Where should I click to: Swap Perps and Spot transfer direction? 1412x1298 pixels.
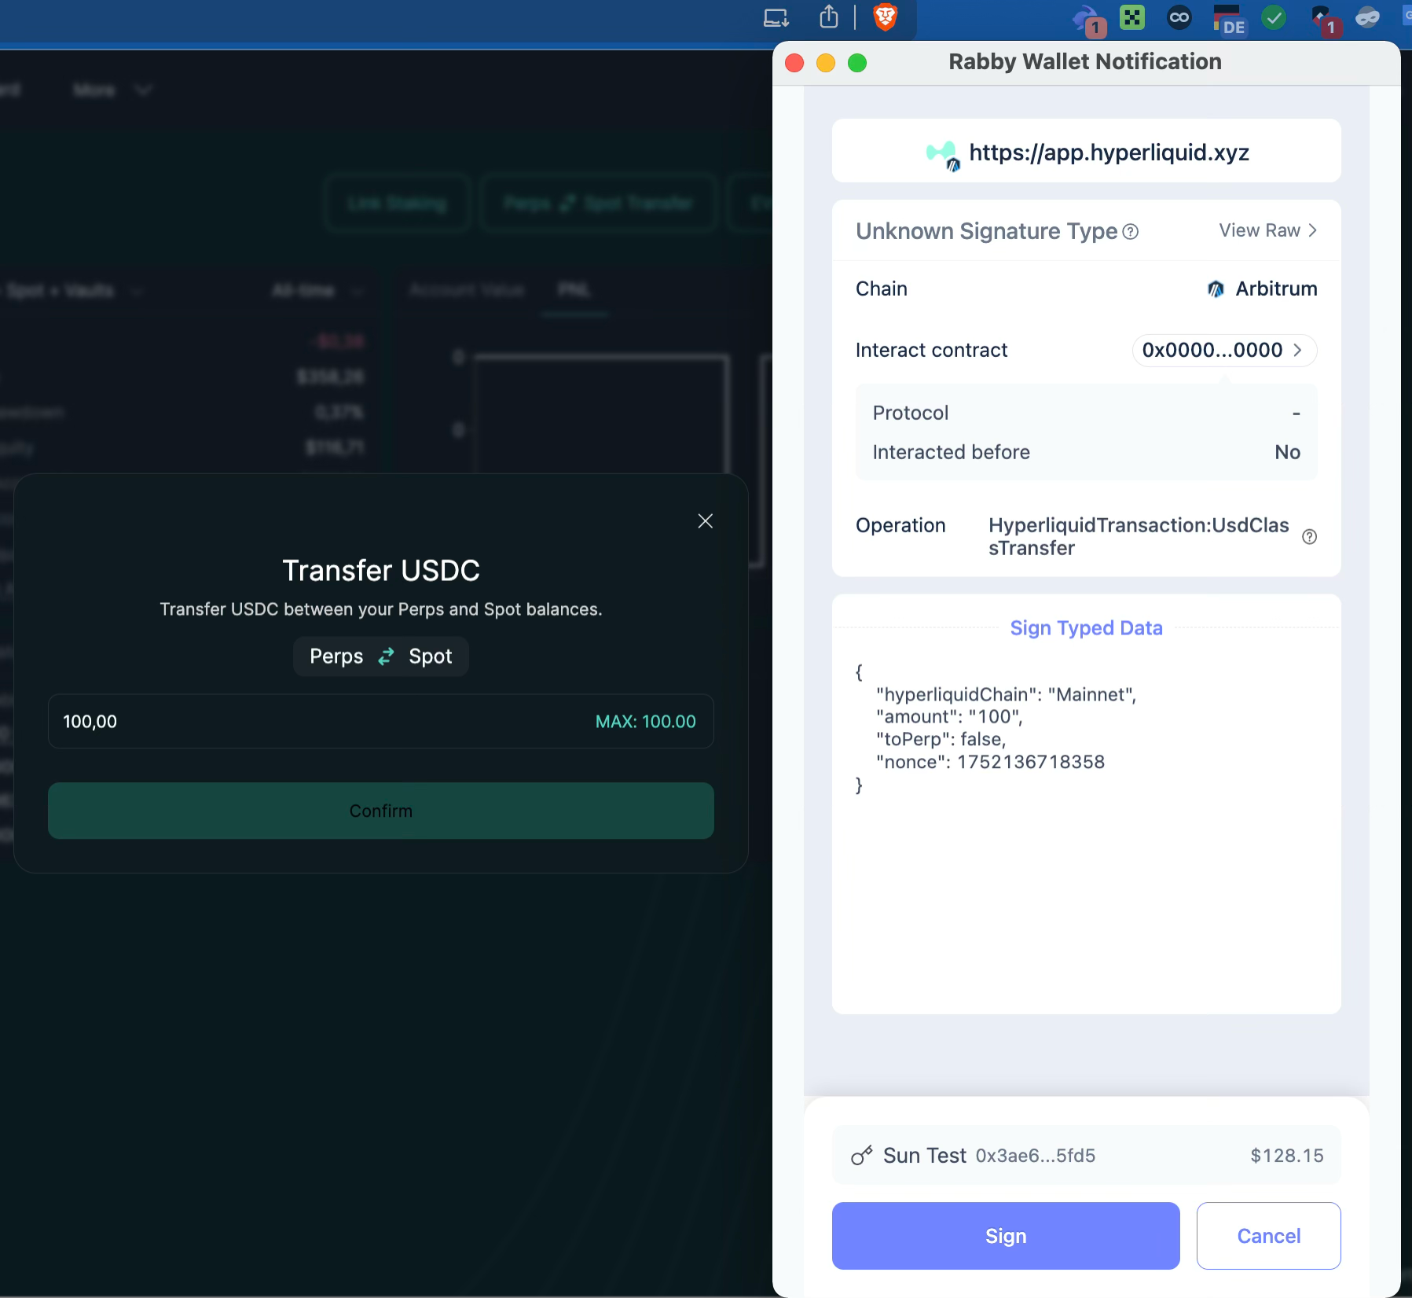386,656
